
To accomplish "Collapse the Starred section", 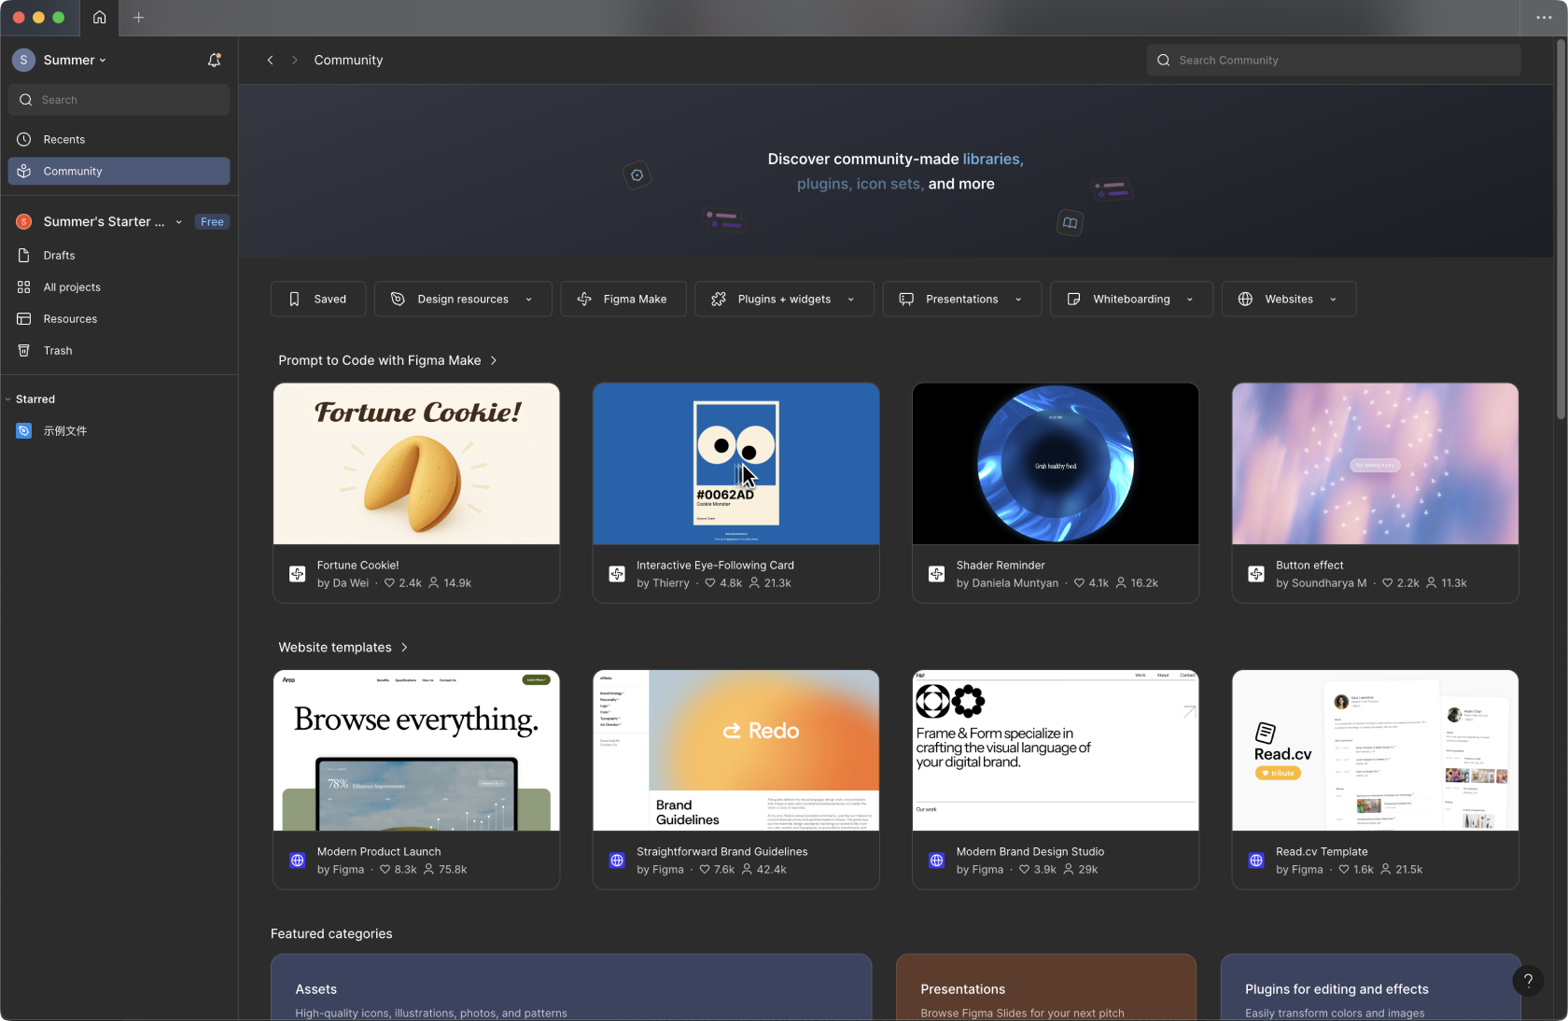I will point(8,399).
